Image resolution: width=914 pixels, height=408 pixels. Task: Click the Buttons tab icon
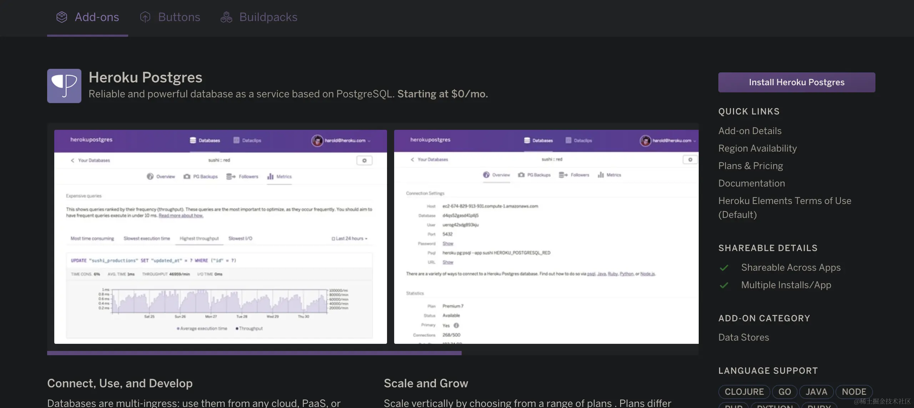(x=145, y=17)
